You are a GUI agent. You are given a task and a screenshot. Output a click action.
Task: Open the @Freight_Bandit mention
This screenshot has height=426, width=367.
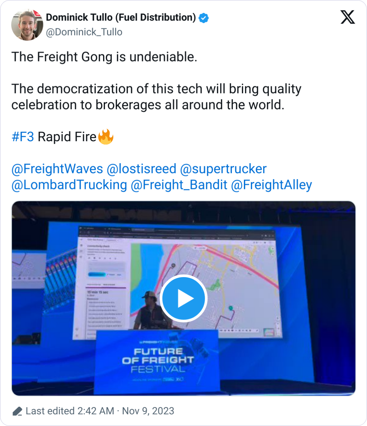click(179, 185)
